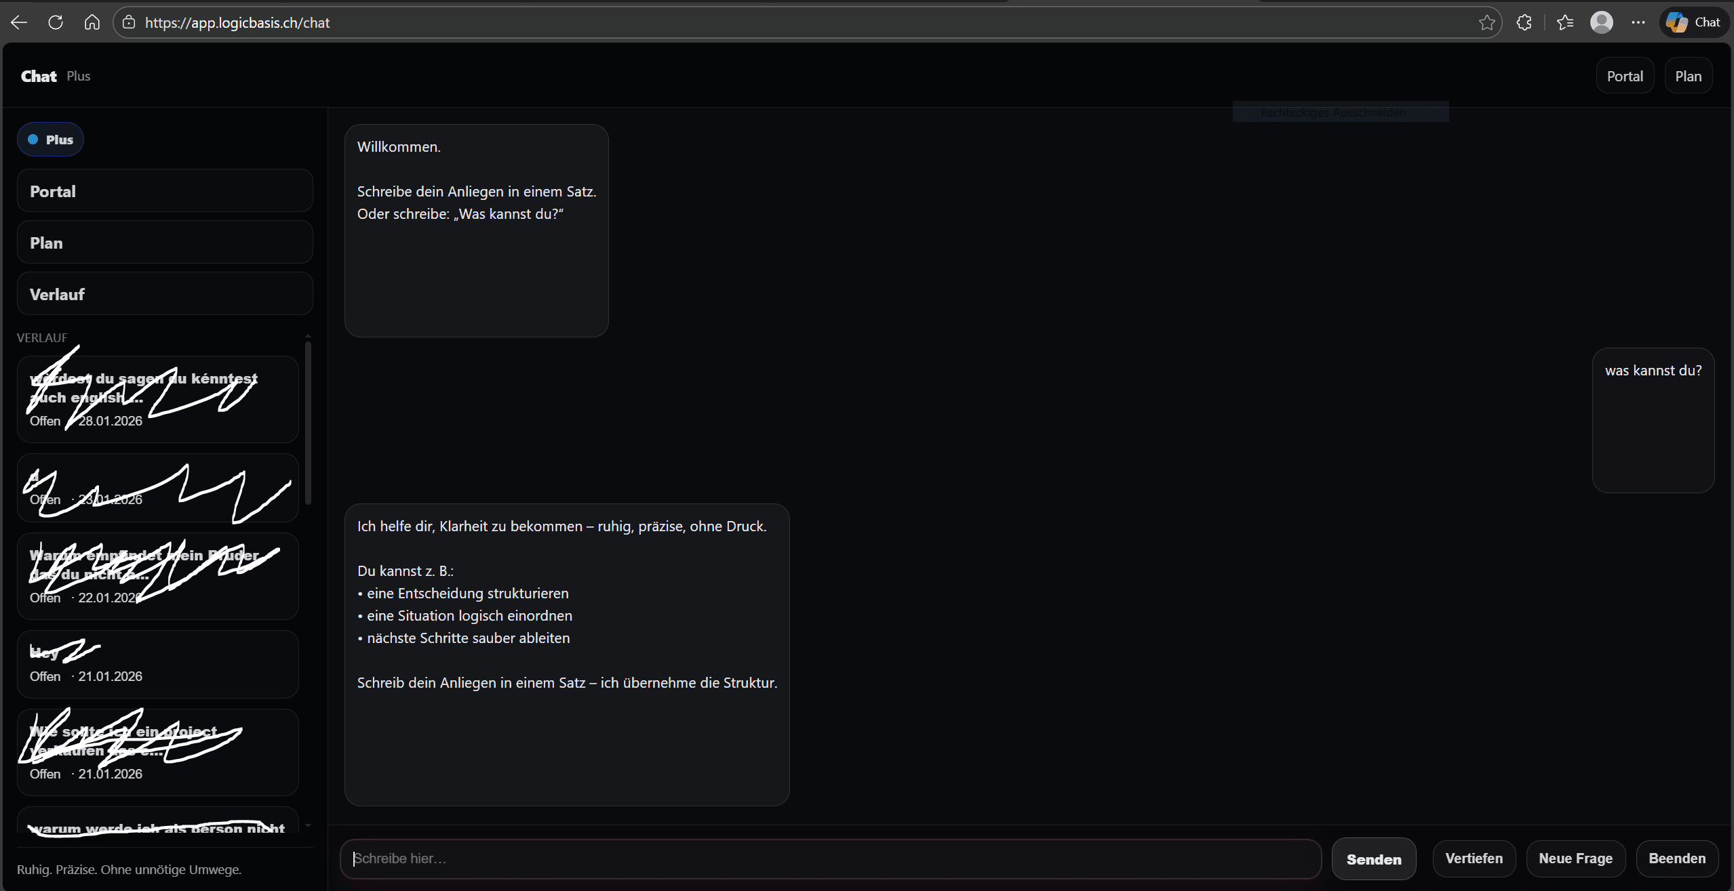The image size is (1734, 891).
Task: Open the Copilot Chat sidebar button
Action: [x=1693, y=22]
